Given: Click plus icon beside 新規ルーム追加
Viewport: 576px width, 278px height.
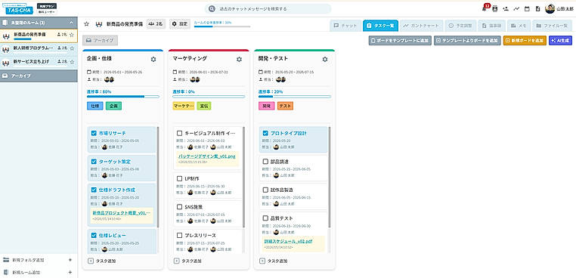Looking at the screenshot, I should pyautogui.click(x=70, y=273).
